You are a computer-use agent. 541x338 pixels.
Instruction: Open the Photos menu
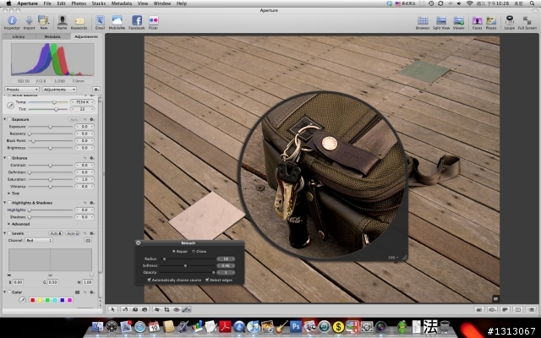[79, 3]
